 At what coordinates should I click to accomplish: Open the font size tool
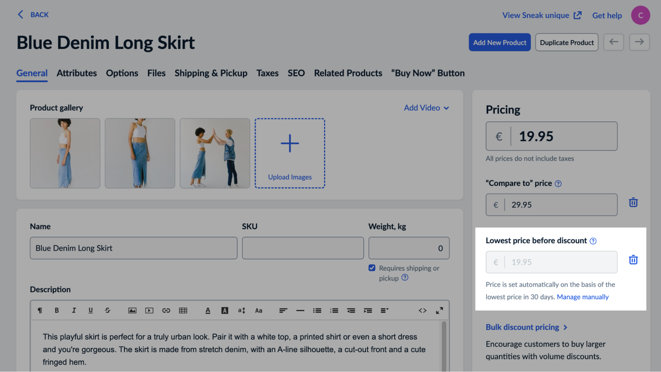[241, 310]
